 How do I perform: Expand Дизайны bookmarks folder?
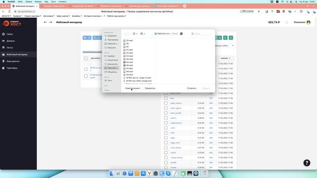[77, 16]
